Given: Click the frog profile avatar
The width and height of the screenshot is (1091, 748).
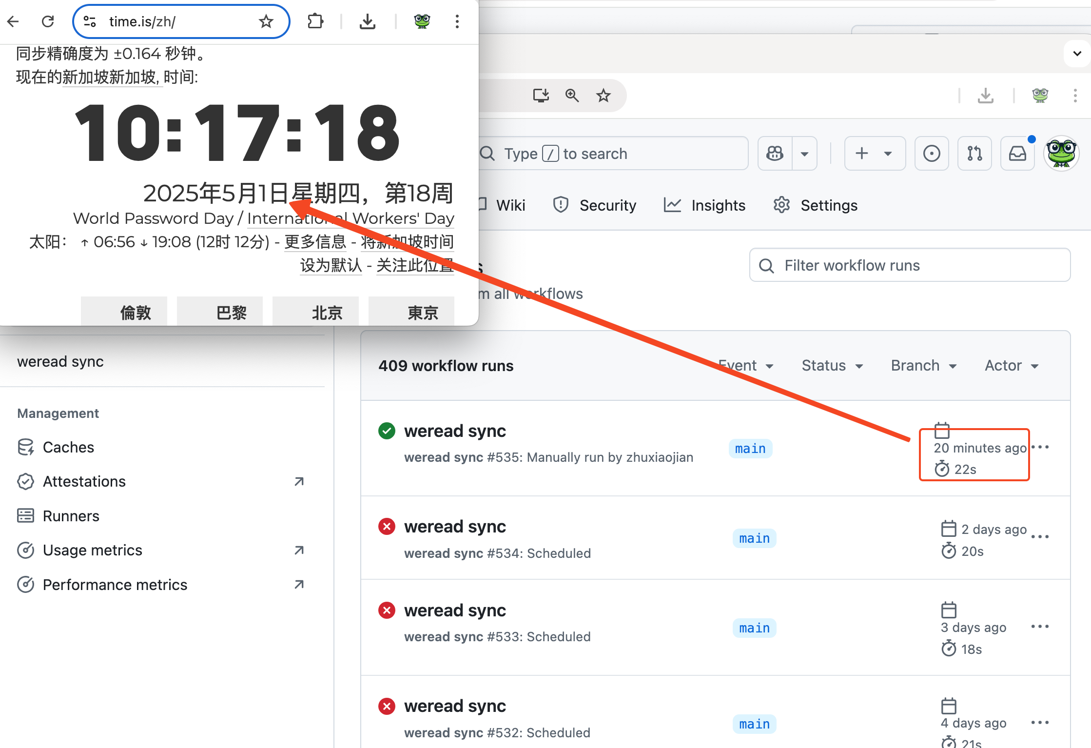Looking at the screenshot, I should pos(1061,154).
